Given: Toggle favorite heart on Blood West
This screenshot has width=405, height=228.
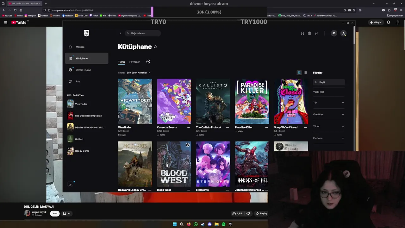Looking at the screenshot, I should point(188,145).
